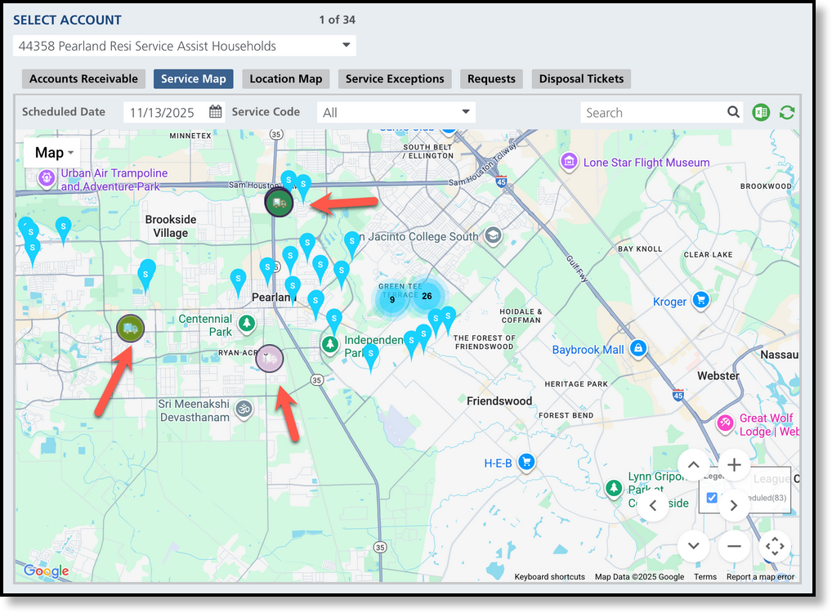832x613 pixels.
Task: Click the Centennial Park tree pin
Action: click(x=246, y=323)
